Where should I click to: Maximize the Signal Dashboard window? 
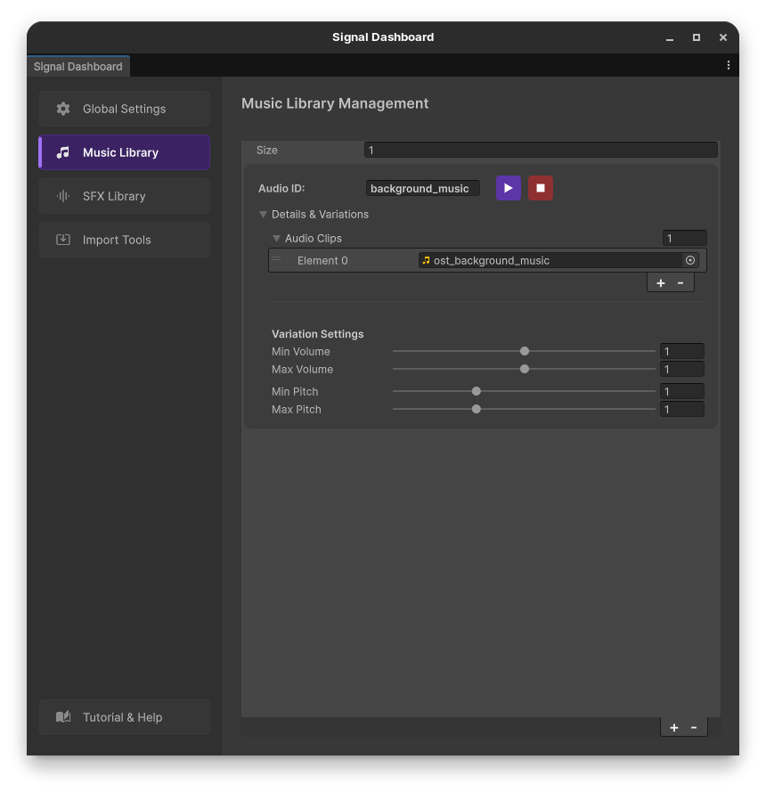point(697,37)
